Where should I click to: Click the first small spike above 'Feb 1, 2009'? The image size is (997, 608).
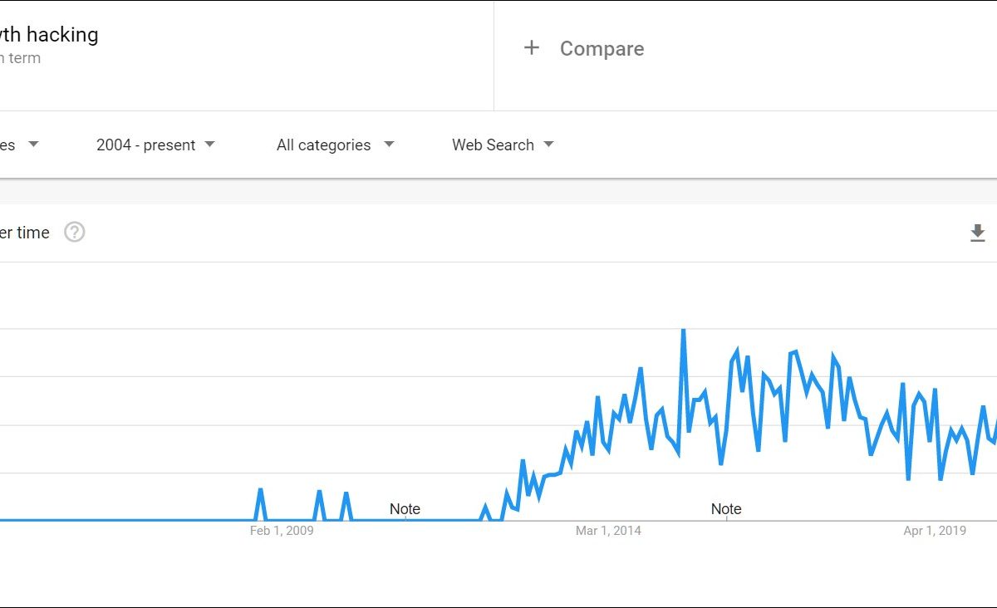[x=261, y=490]
